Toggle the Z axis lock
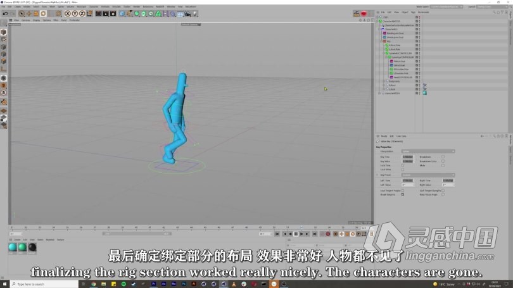513x288 pixels. 82,14
